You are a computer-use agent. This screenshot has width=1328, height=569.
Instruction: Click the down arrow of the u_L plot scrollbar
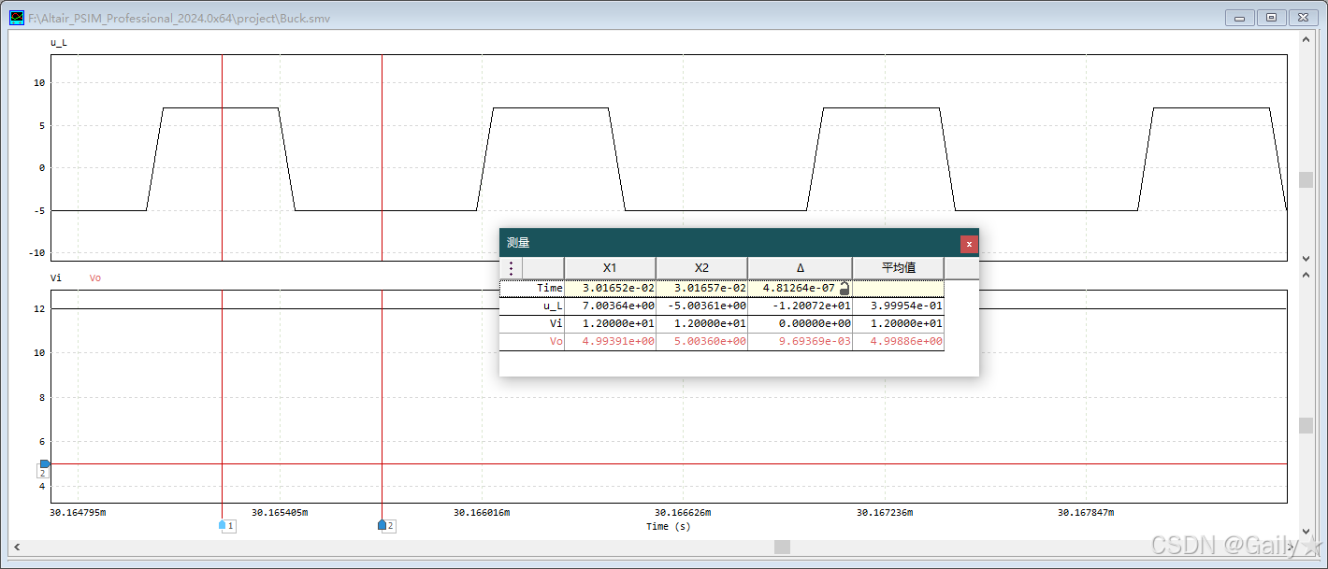[x=1306, y=258]
